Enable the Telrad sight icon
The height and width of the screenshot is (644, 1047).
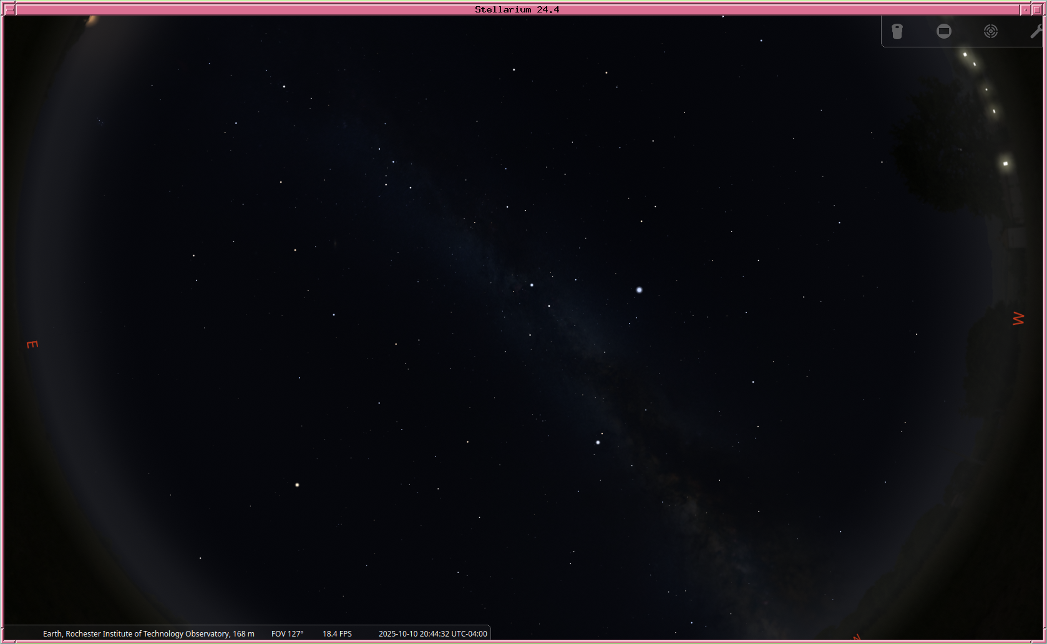(990, 31)
